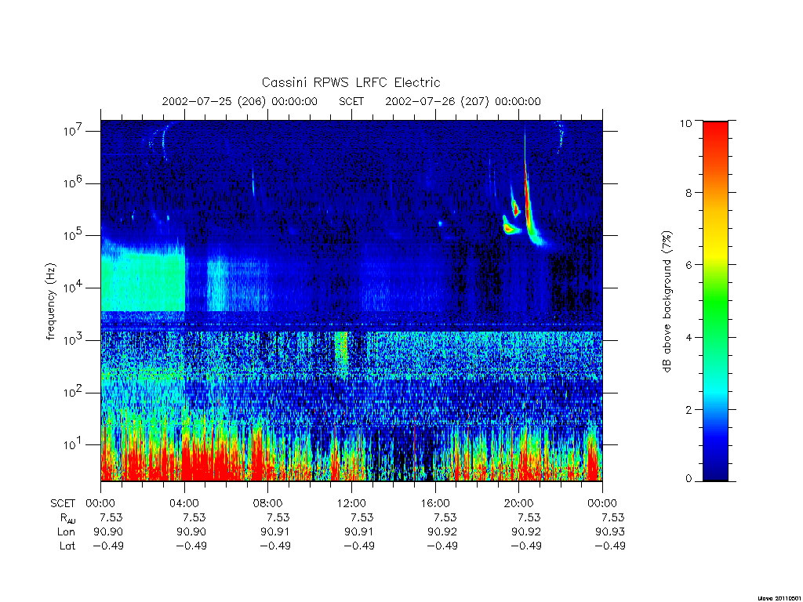Click the colorbar tick label '6'

[x=689, y=265]
